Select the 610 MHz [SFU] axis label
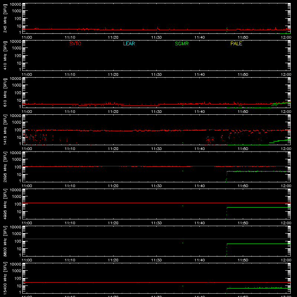This screenshot has width=297, height=297. pos(5,93)
